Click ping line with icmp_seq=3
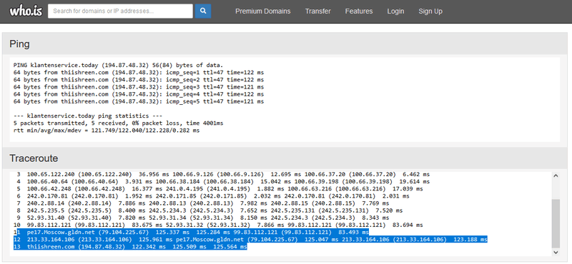This screenshot has height=264, width=572. click(139, 87)
